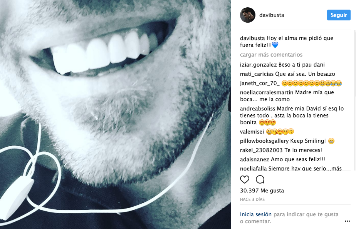Click the davibusta profile avatar
356x229 pixels.
pos(247,15)
